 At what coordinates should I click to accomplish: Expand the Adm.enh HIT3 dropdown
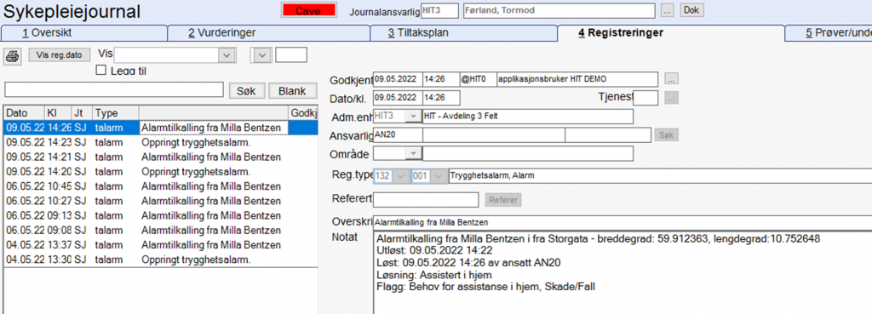(x=413, y=116)
